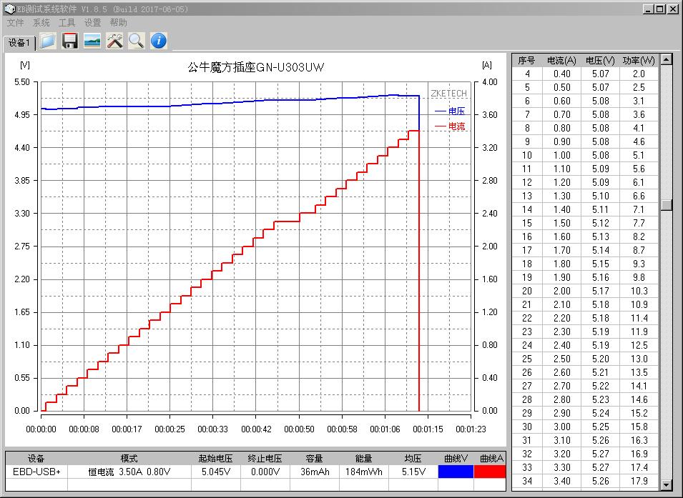The width and height of the screenshot is (683, 498).
Task: Select table row with 序号 15
Action: point(586,224)
